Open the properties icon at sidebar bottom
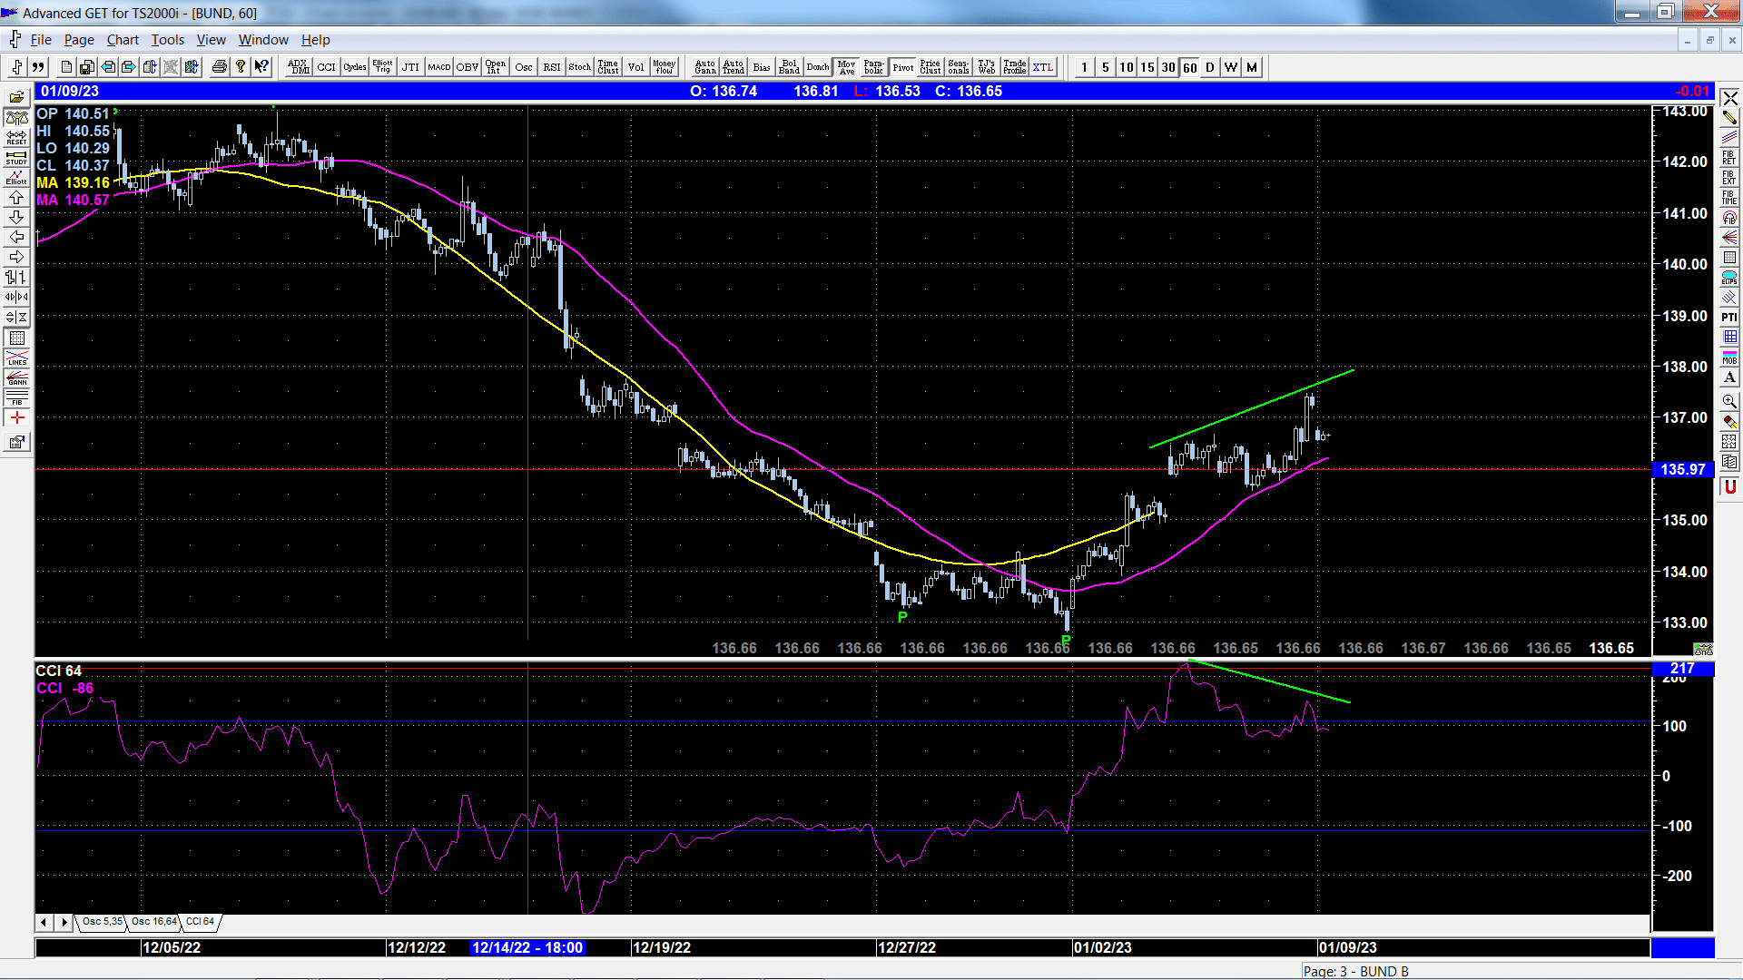The height and width of the screenshot is (980, 1743). tap(16, 443)
